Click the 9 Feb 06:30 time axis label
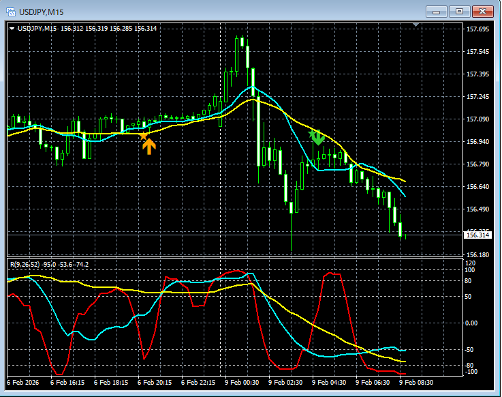The width and height of the screenshot is (502, 397). (x=373, y=383)
